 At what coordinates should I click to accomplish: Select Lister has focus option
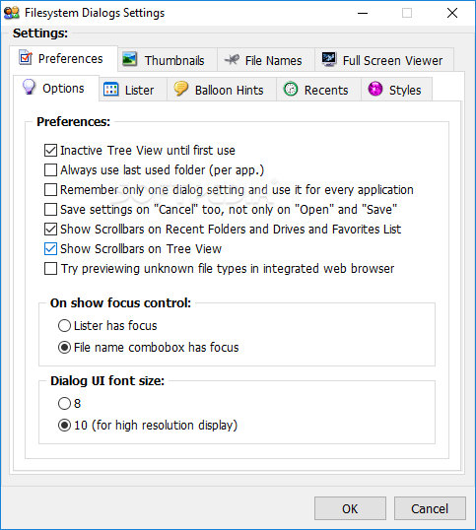pos(64,326)
